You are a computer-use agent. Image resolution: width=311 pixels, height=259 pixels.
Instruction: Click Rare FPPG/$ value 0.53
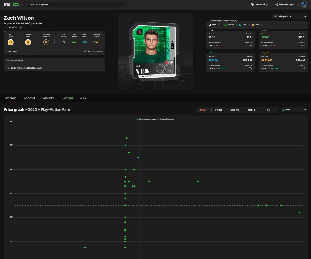pos(74,42)
